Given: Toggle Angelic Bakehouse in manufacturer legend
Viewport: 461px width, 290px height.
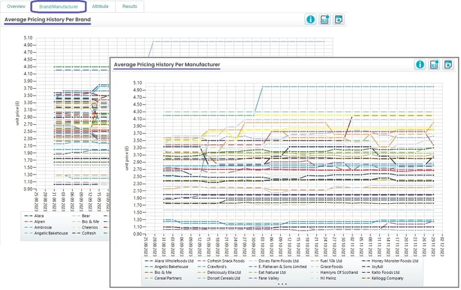Looking at the screenshot, I should pyautogui.click(x=167, y=267).
